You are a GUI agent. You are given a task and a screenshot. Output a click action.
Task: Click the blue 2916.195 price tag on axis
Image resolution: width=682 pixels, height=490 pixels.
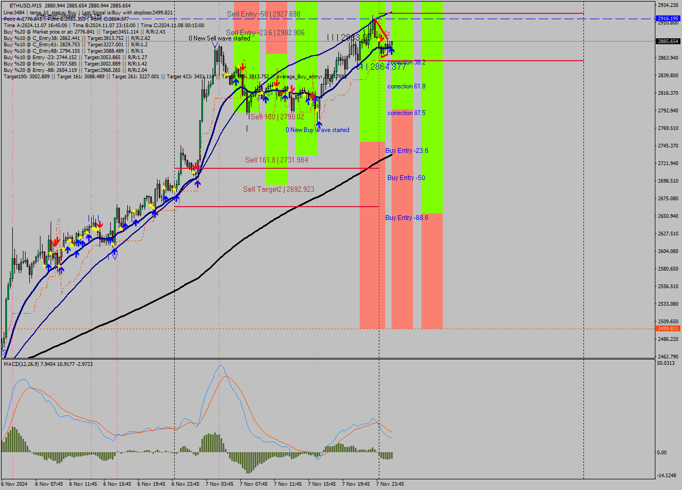(668, 19)
